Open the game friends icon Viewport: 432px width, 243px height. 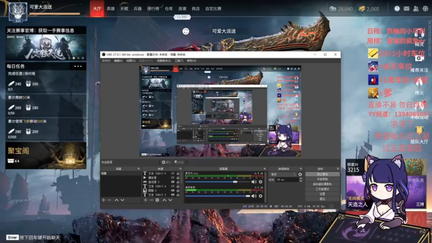tap(416, 9)
